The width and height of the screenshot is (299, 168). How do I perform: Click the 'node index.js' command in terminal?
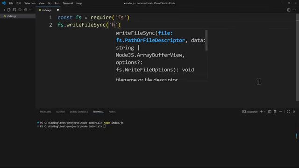point(114,123)
